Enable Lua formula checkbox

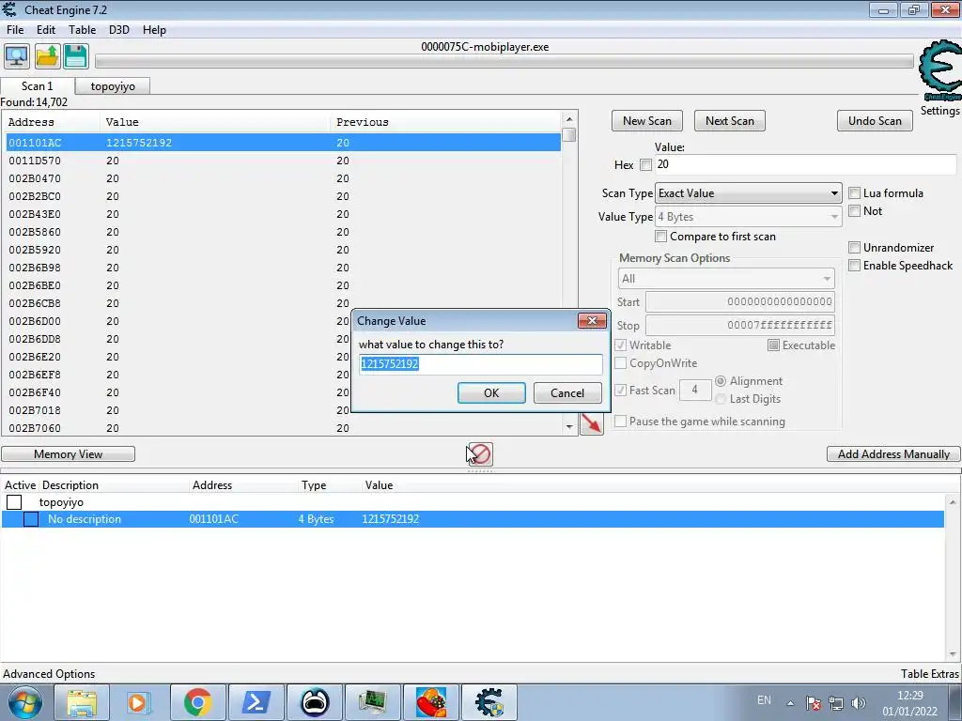point(854,193)
